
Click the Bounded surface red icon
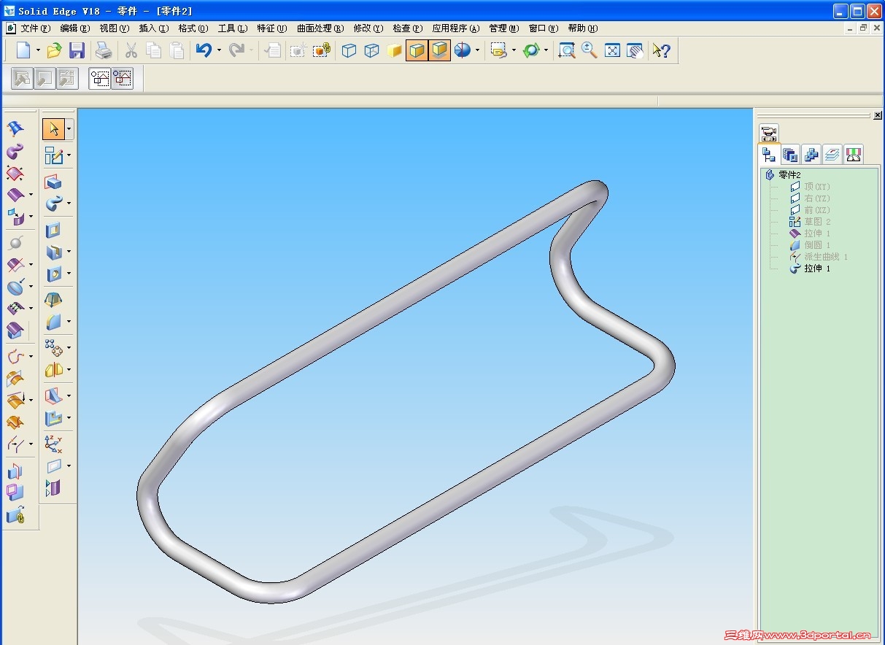(x=15, y=174)
